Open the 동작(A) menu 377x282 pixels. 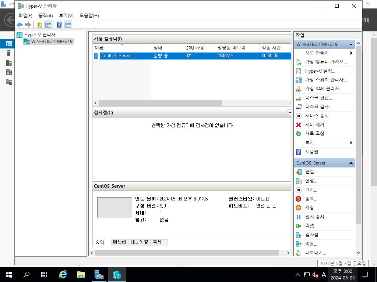45,15
